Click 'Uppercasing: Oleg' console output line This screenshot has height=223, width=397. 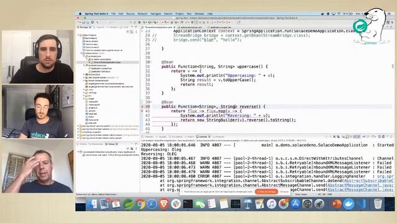pyautogui.click(x=161, y=150)
